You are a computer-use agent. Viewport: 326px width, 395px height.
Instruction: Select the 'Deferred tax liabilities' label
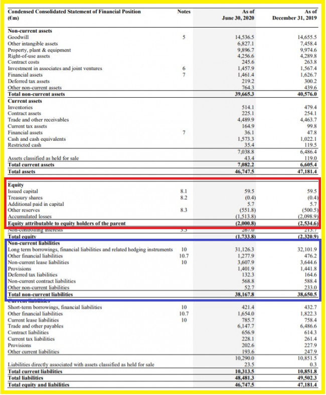click(33, 274)
